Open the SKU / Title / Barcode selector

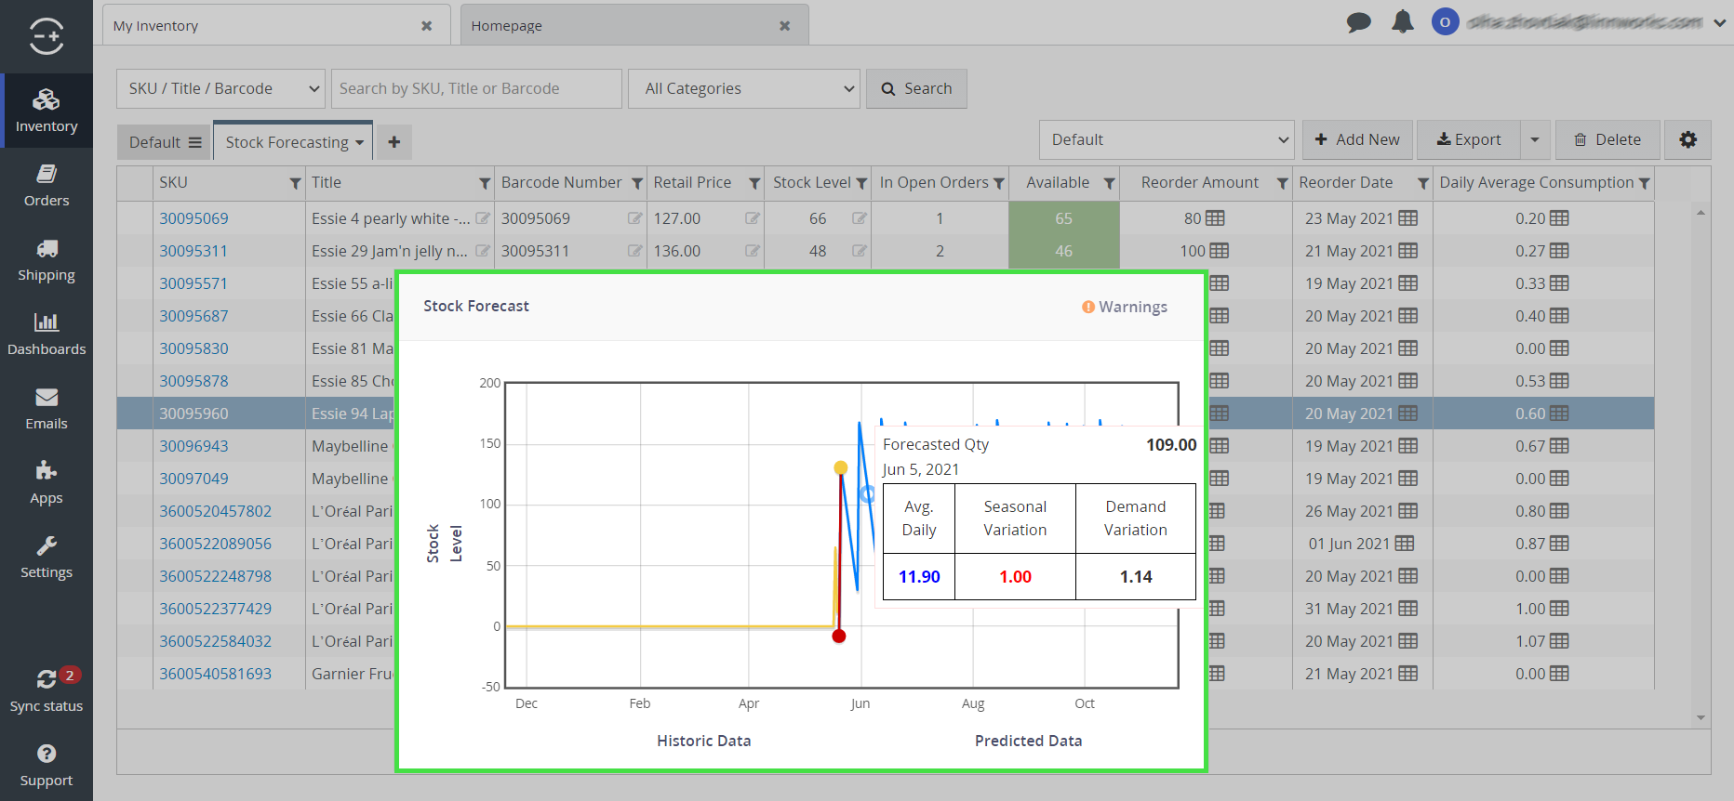pyautogui.click(x=220, y=88)
